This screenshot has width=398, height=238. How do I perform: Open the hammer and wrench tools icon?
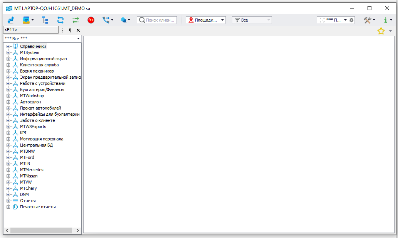(368, 20)
